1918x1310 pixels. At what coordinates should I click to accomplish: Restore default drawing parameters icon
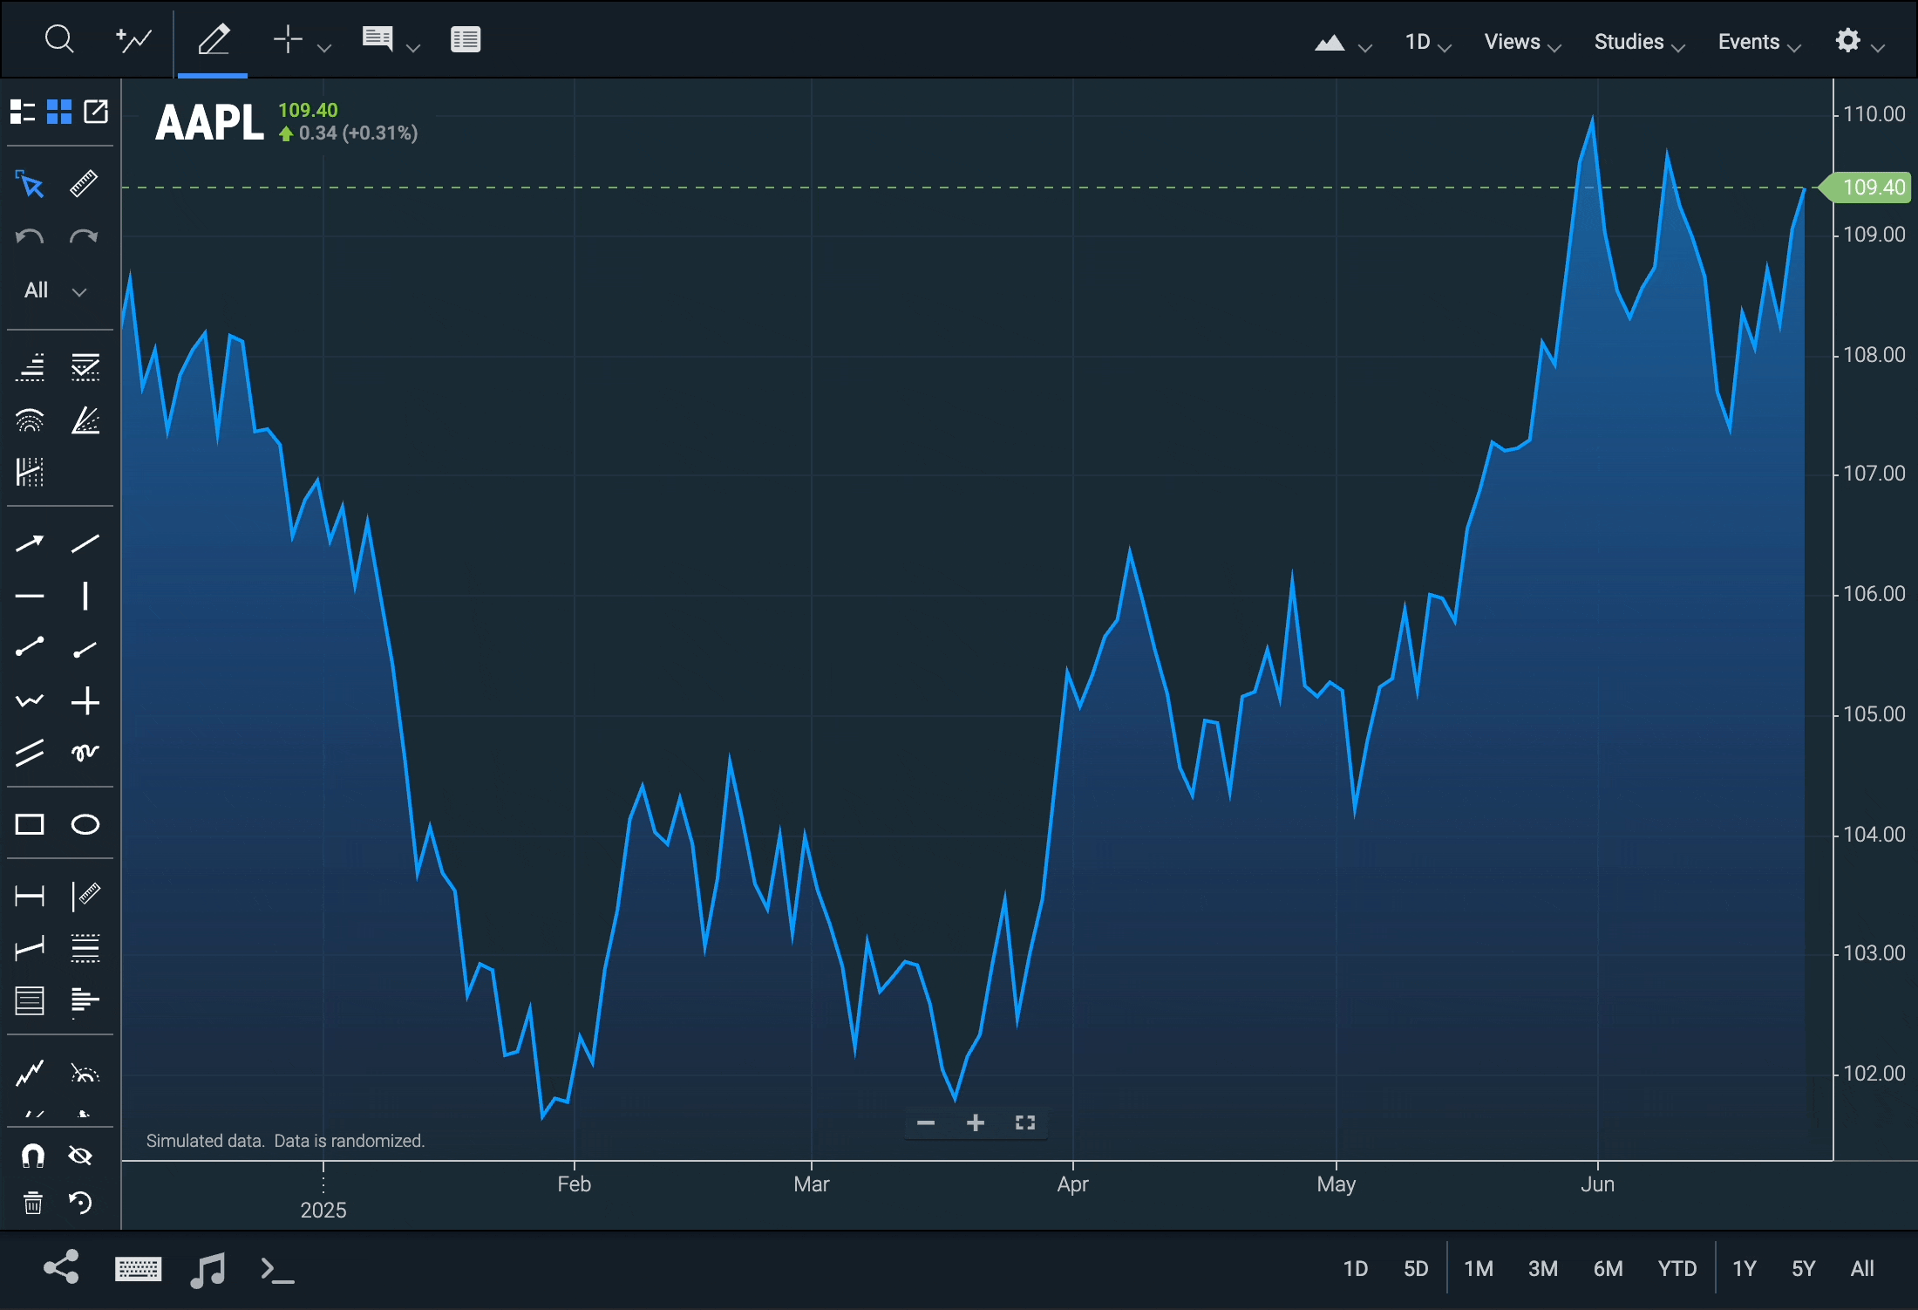pyautogui.click(x=80, y=1204)
